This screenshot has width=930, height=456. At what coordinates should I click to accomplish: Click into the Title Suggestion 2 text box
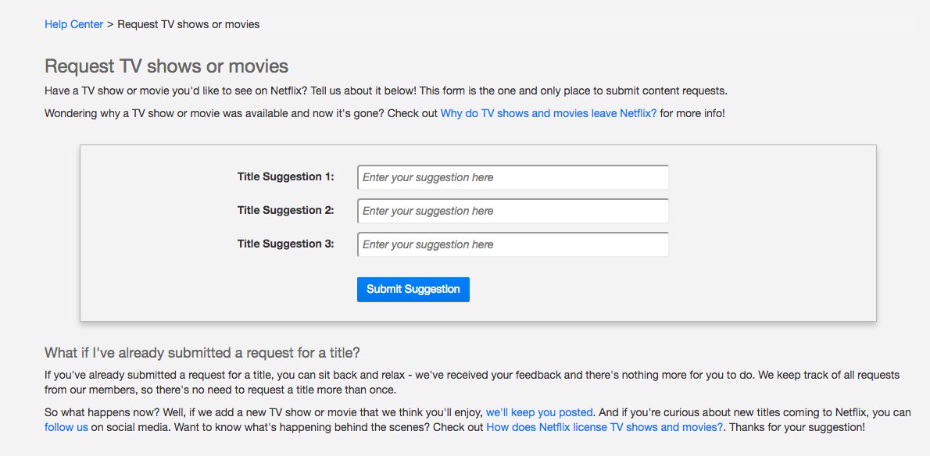pyautogui.click(x=513, y=211)
